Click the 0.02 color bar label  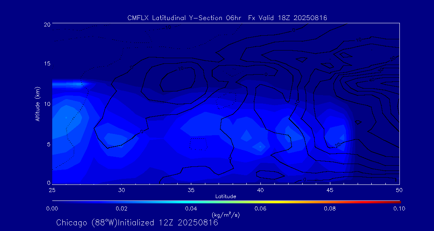tap(121, 209)
